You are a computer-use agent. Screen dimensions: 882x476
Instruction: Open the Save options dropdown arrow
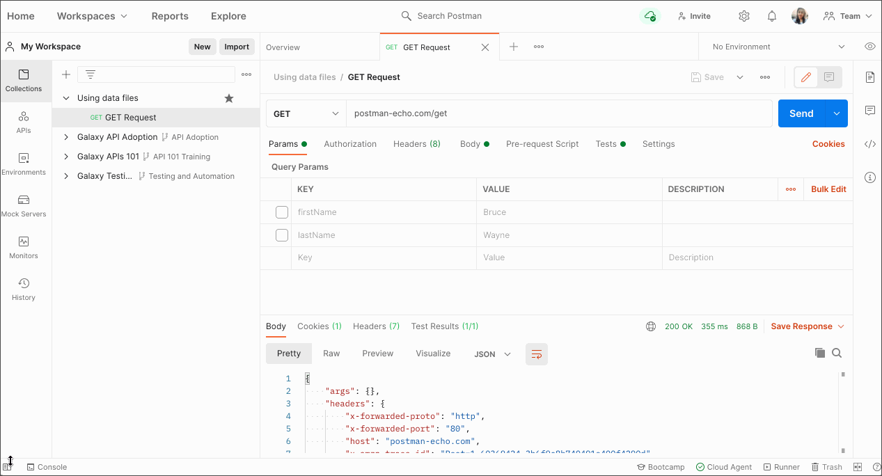[x=740, y=77]
